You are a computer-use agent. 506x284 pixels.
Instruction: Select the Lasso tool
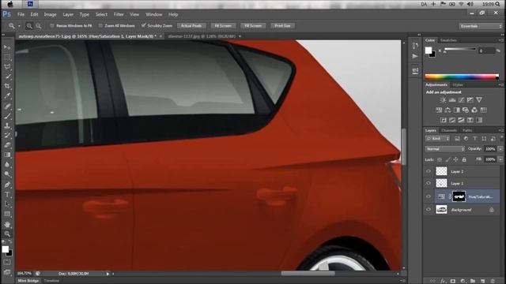[7, 67]
